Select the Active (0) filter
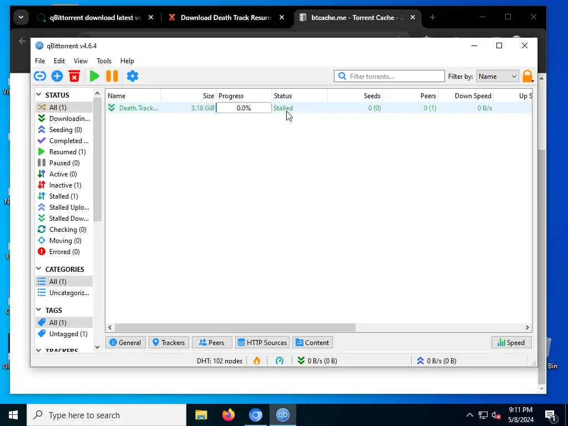This screenshot has width=568, height=426. [64, 174]
